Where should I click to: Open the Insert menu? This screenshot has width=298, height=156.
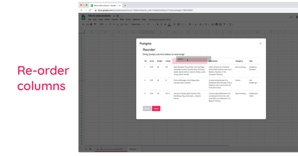(107, 19)
